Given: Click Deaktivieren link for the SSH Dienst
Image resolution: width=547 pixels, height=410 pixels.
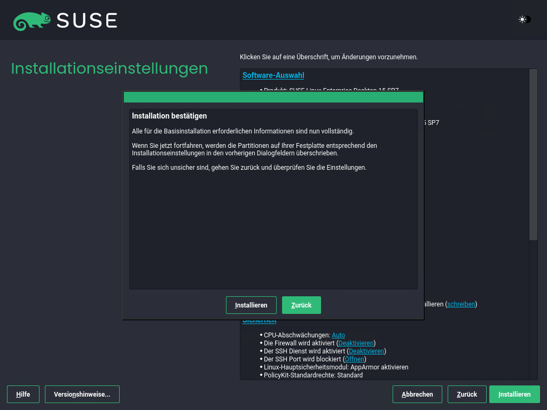Looking at the screenshot, I should 366,351.
